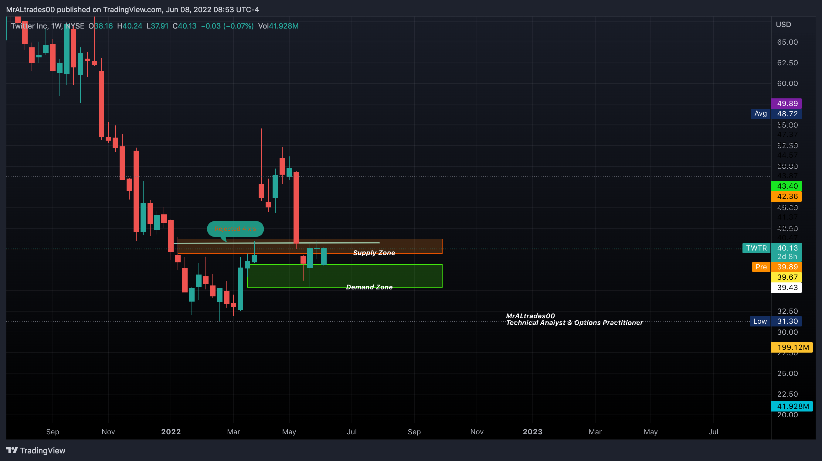822x461 pixels.
Task: Click the 199.12M volume label
Action: click(x=792, y=347)
